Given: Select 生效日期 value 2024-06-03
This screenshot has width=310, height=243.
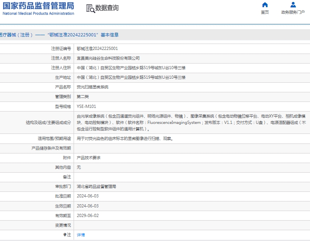Looking at the screenshot, I should (x=88, y=206).
